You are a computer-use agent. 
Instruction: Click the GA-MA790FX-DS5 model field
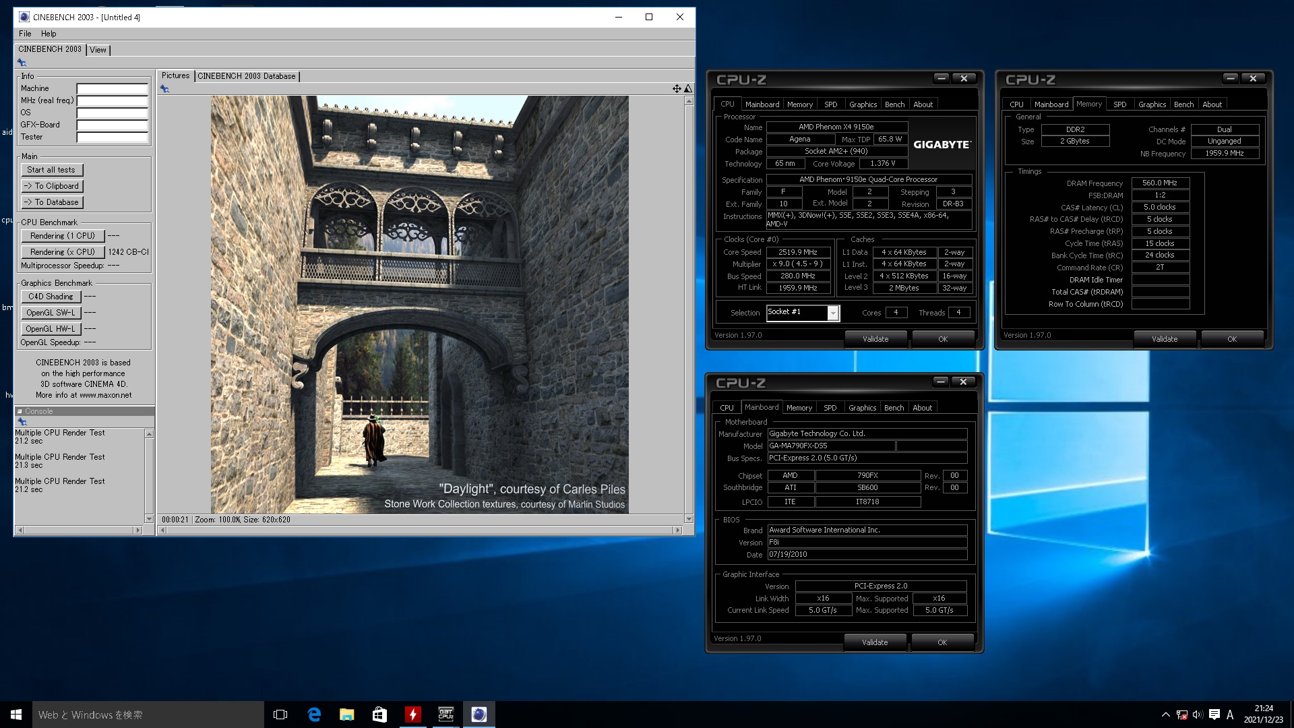click(x=831, y=446)
